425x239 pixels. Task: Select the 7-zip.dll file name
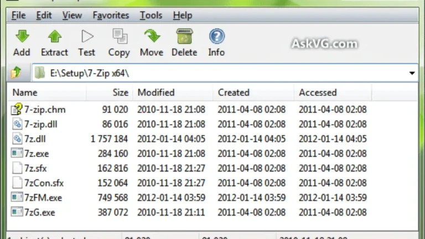coord(40,124)
